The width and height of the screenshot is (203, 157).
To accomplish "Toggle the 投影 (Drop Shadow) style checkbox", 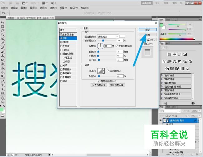I will [x=61, y=38].
